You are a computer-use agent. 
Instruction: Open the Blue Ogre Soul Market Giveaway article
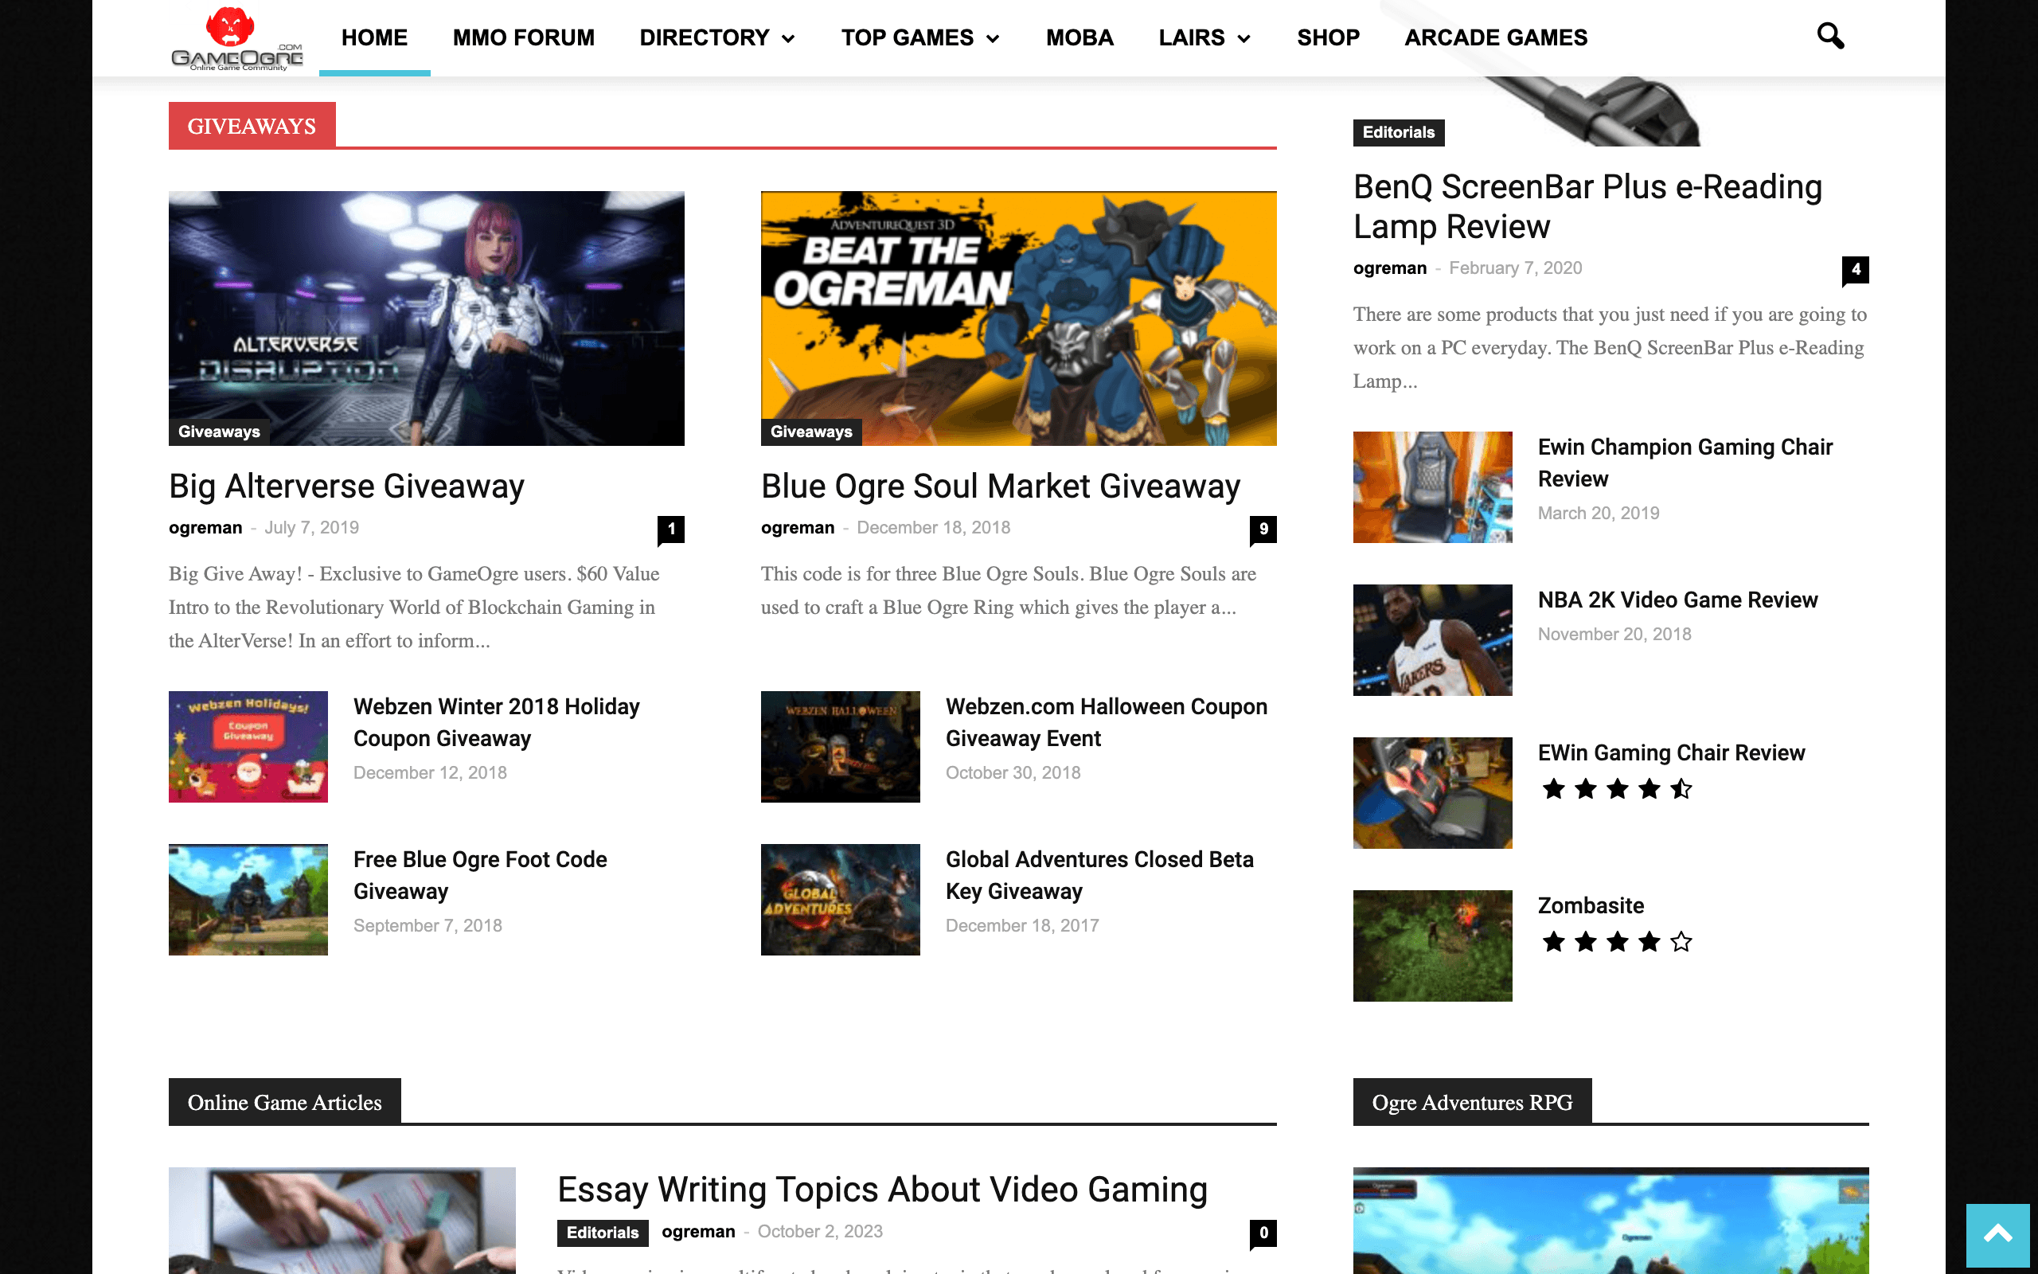pos(1001,487)
